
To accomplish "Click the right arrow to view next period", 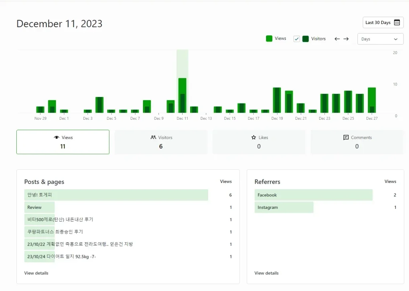I will (x=346, y=39).
